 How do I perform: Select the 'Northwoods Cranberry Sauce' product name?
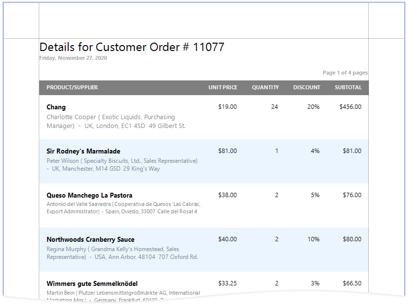(90, 239)
